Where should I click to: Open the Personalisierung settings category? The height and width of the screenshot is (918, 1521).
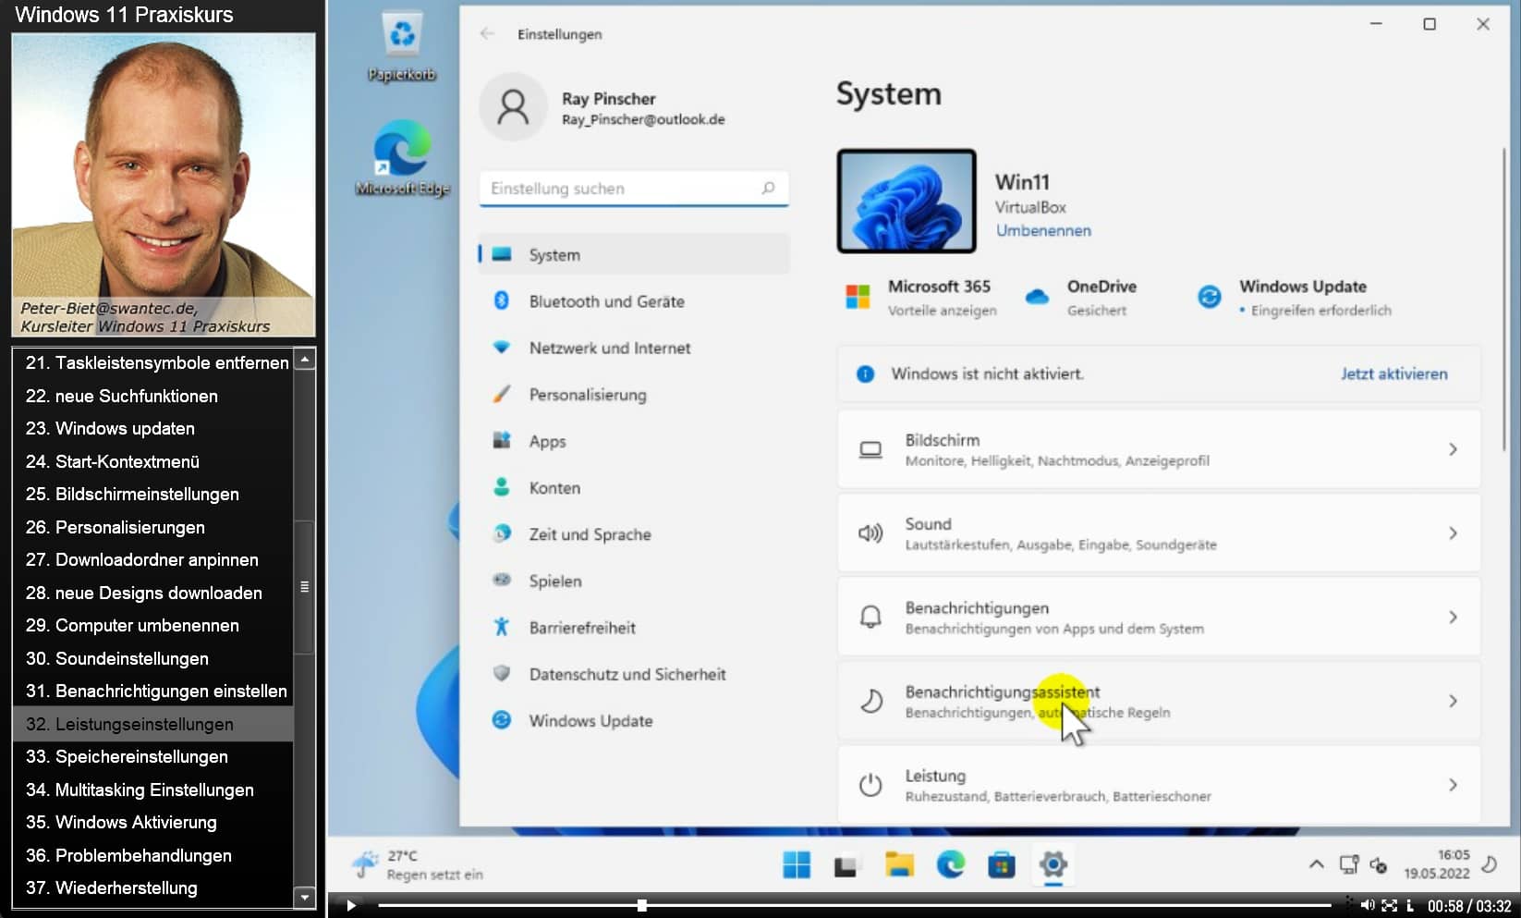click(587, 395)
